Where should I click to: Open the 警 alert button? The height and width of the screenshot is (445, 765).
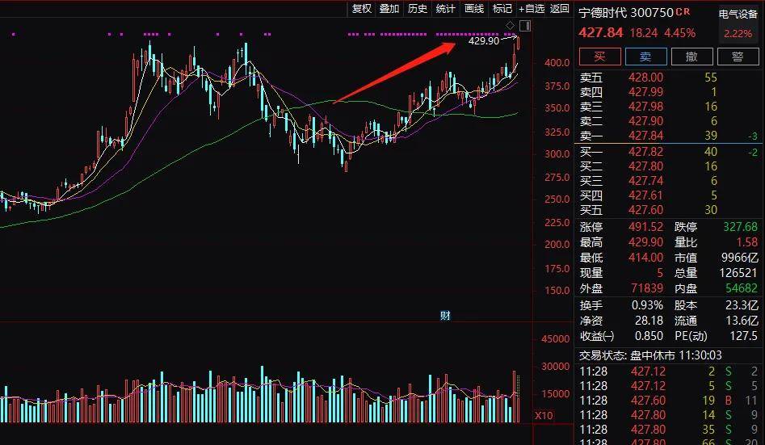tap(738, 57)
